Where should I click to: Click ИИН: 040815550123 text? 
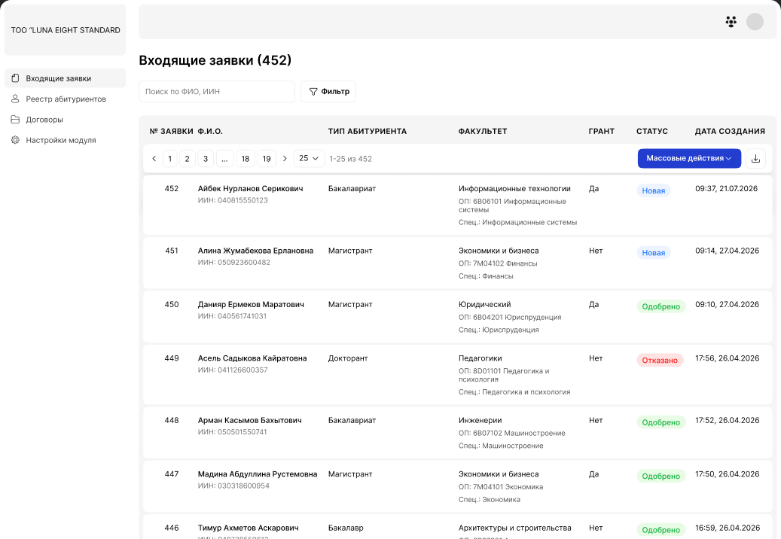233,200
